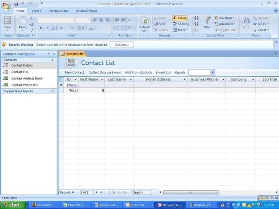
Task: Open the font name combo box
Action: 57,20
